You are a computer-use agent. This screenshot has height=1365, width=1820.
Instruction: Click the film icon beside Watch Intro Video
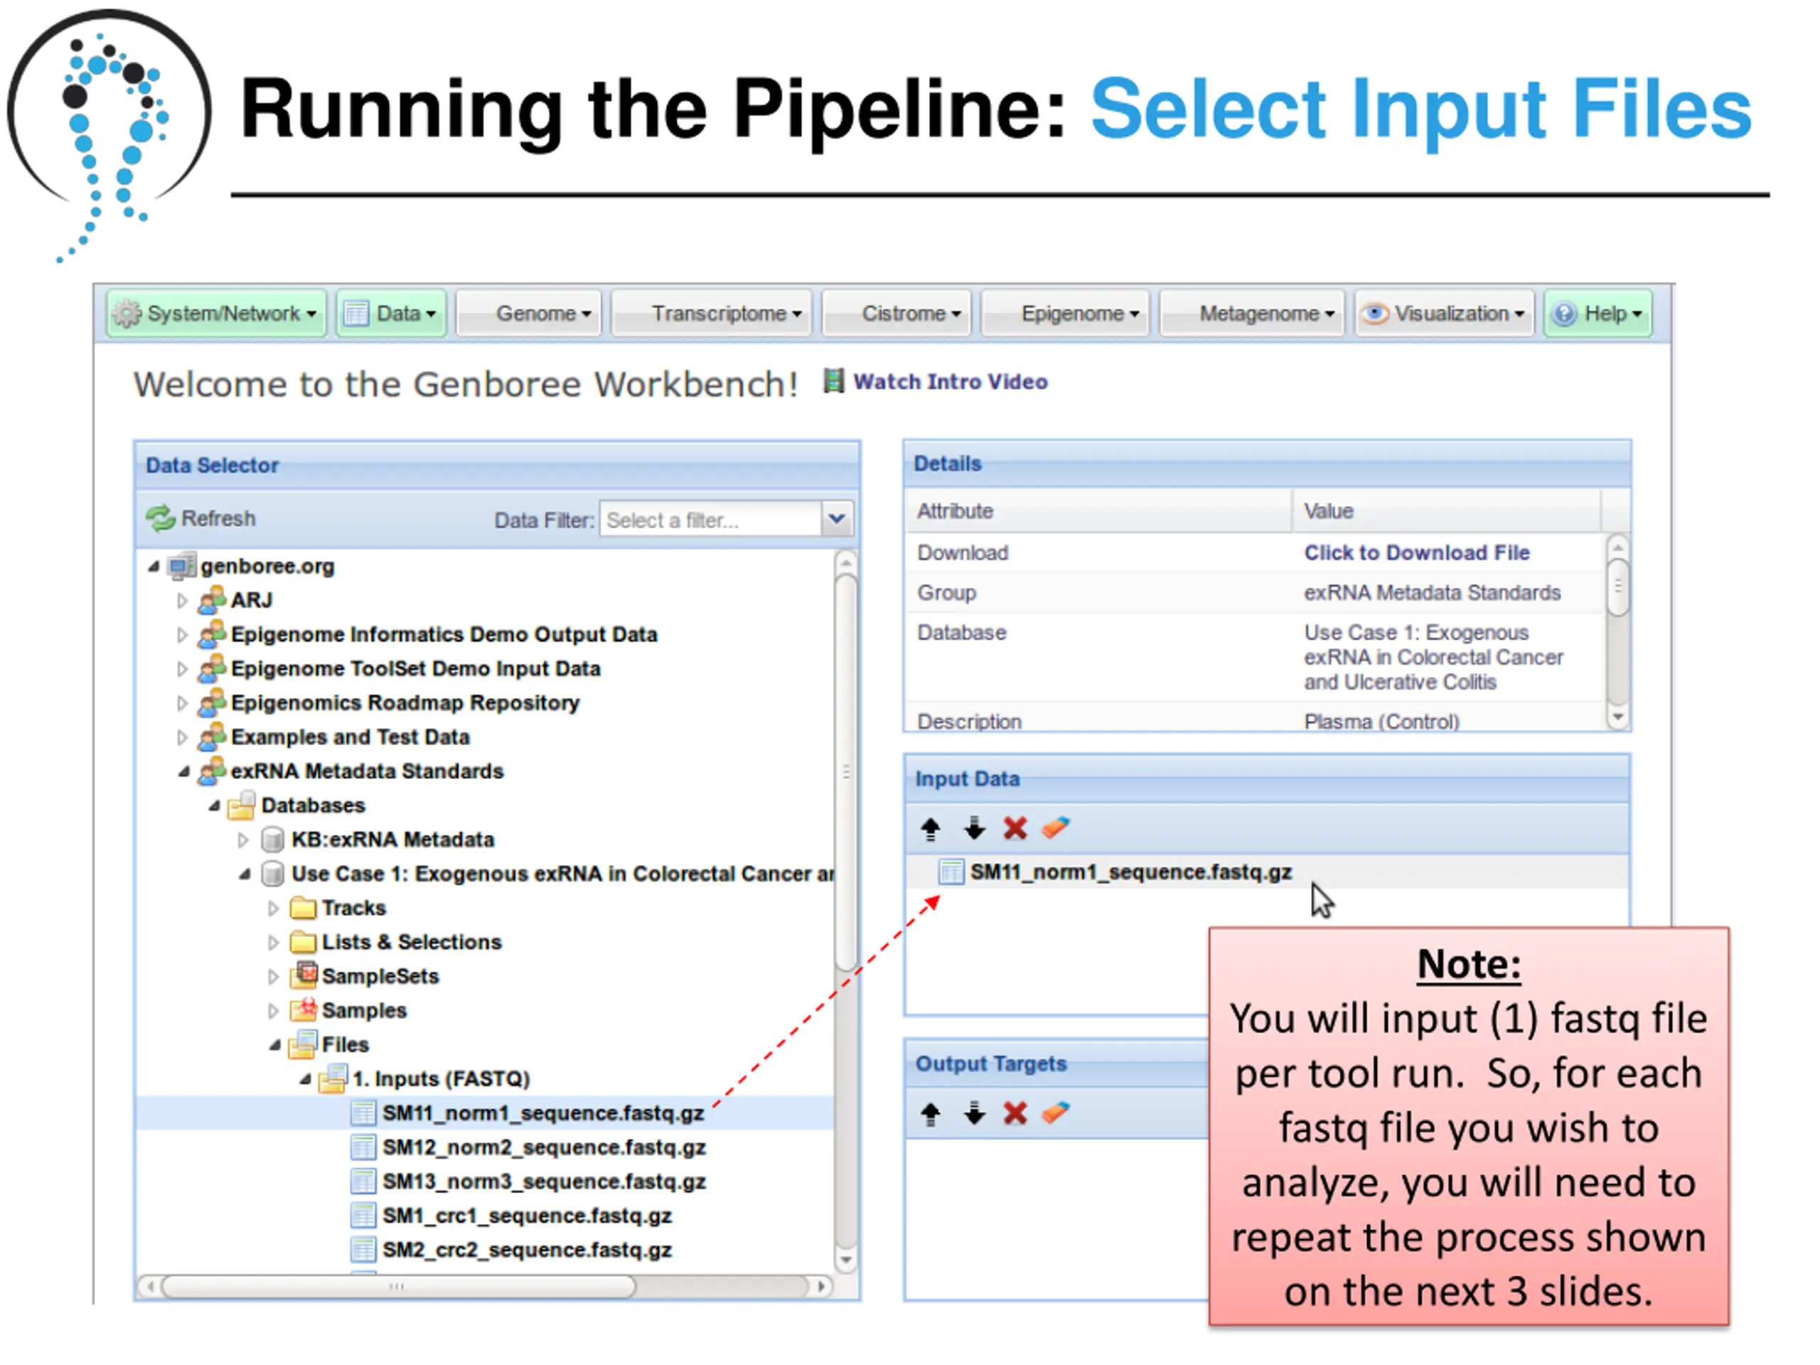(833, 381)
